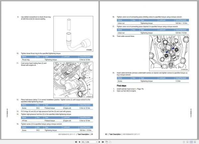Click the HP line preload torque table row

pos(57,120)
